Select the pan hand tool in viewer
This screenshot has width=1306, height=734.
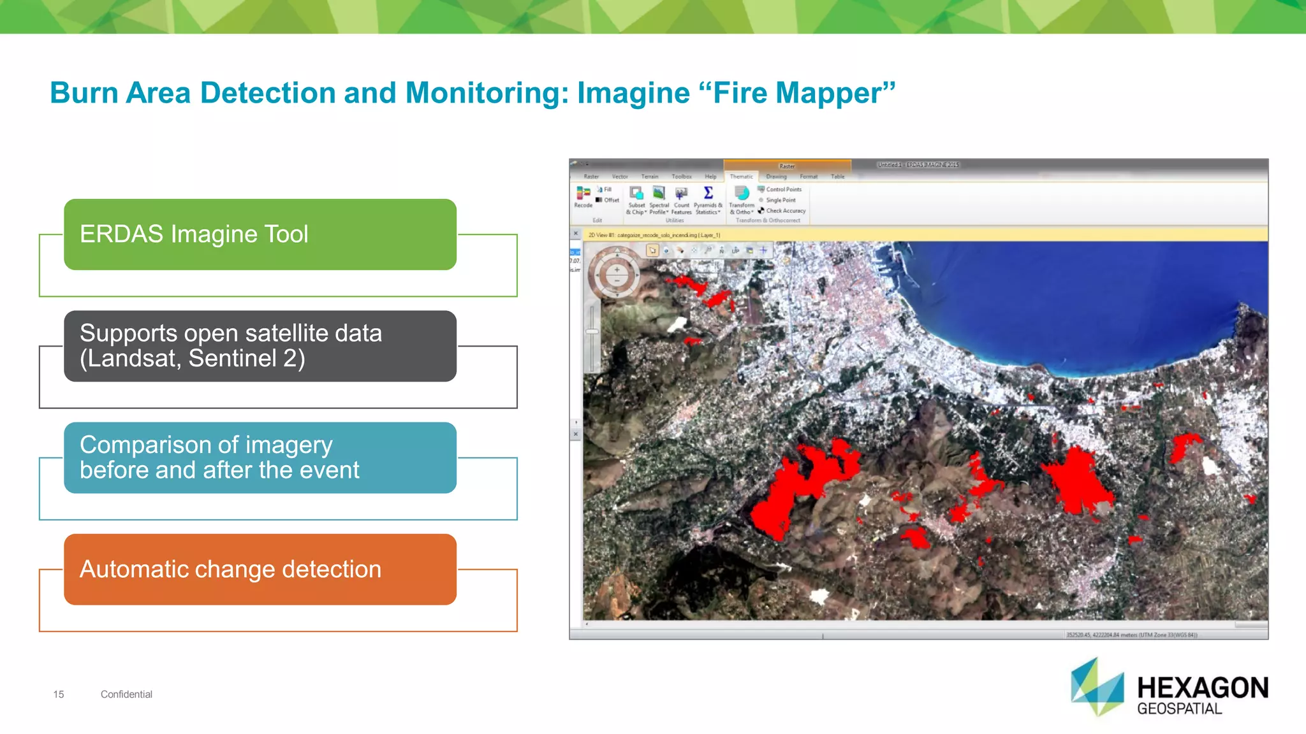(x=680, y=250)
